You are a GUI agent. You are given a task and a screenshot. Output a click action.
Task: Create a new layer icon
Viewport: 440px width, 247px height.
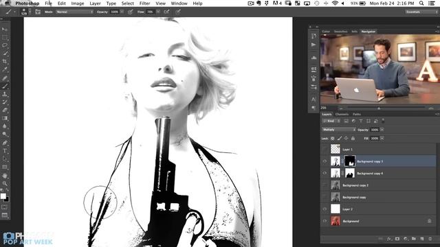click(x=421, y=239)
